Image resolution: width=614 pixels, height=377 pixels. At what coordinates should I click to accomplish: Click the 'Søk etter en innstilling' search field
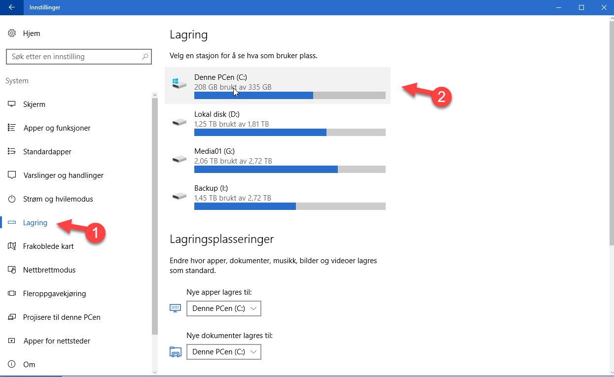click(74, 57)
